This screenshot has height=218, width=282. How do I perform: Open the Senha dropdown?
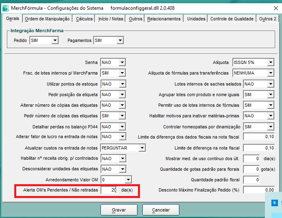coord(122,62)
